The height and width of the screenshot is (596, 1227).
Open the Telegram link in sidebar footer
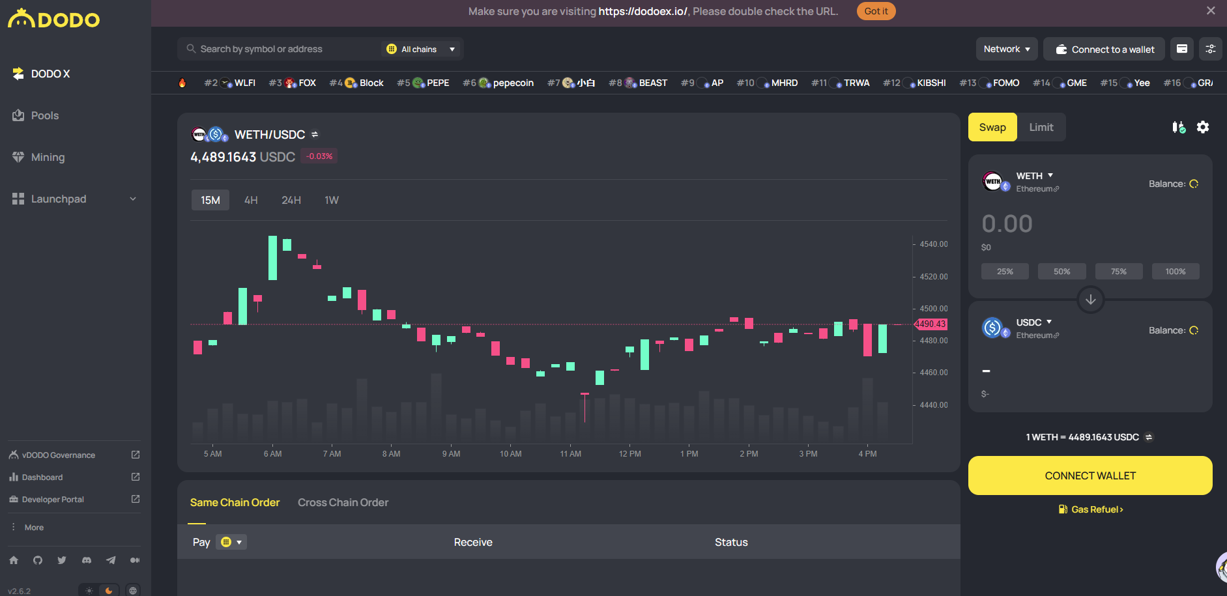point(111,560)
